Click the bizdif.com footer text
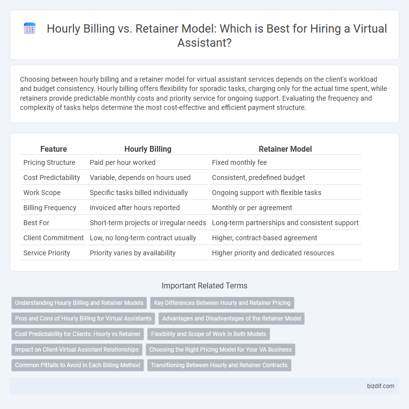The width and height of the screenshot is (409, 409). tap(381, 386)
